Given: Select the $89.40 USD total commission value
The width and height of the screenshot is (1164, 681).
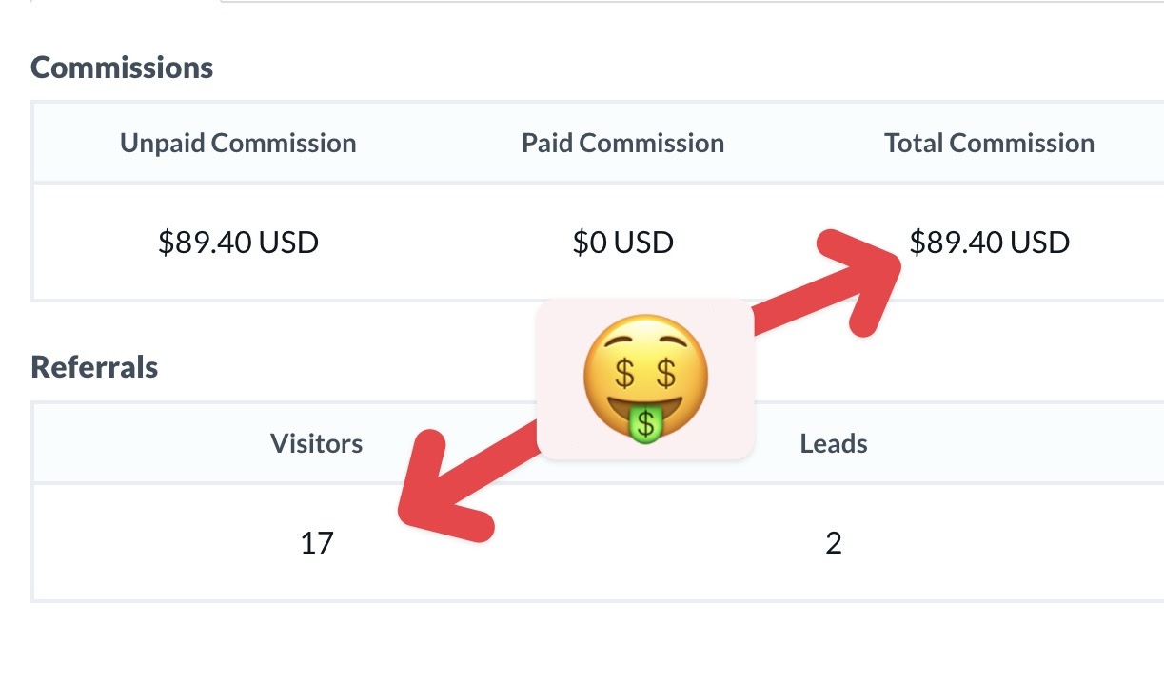Looking at the screenshot, I should [990, 243].
